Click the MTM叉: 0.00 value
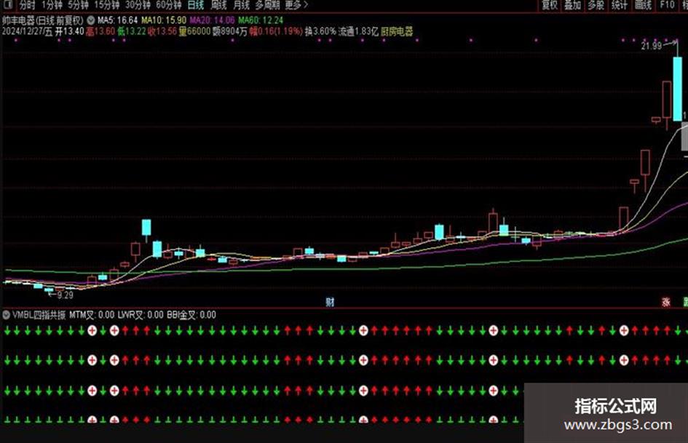688x443 pixels. [x=92, y=315]
